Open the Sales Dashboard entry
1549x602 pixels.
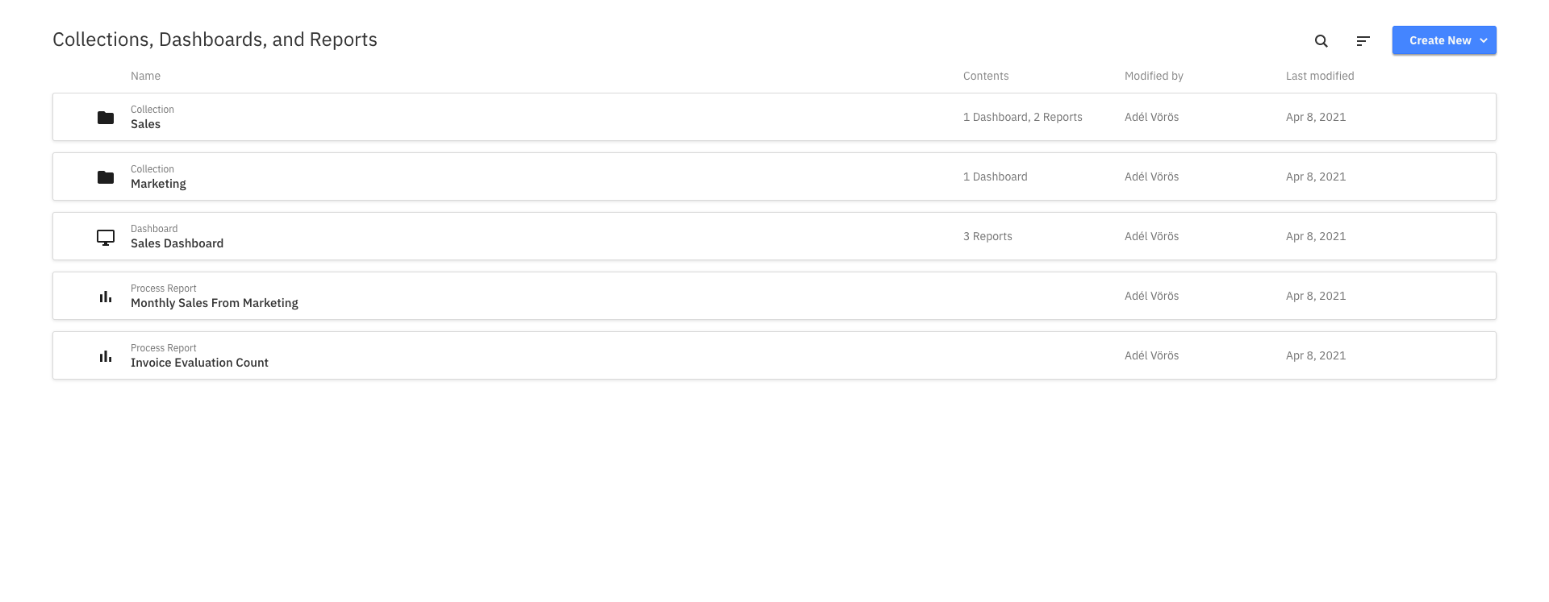(x=774, y=236)
